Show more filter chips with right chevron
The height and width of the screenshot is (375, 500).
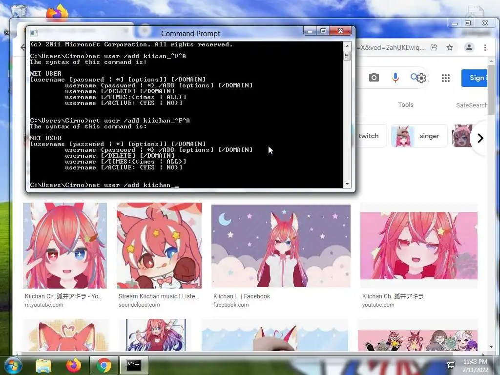[x=480, y=138]
